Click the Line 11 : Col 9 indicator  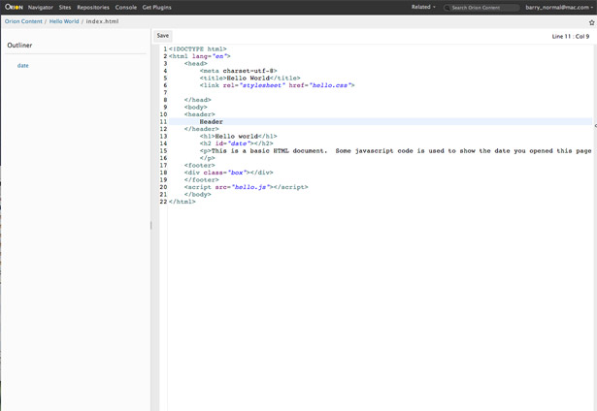pyautogui.click(x=571, y=37)
